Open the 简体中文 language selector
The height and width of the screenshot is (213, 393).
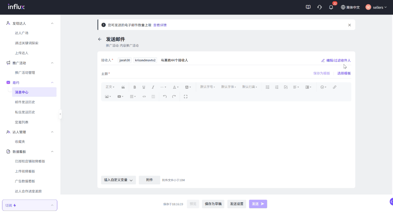pos(350,7)
